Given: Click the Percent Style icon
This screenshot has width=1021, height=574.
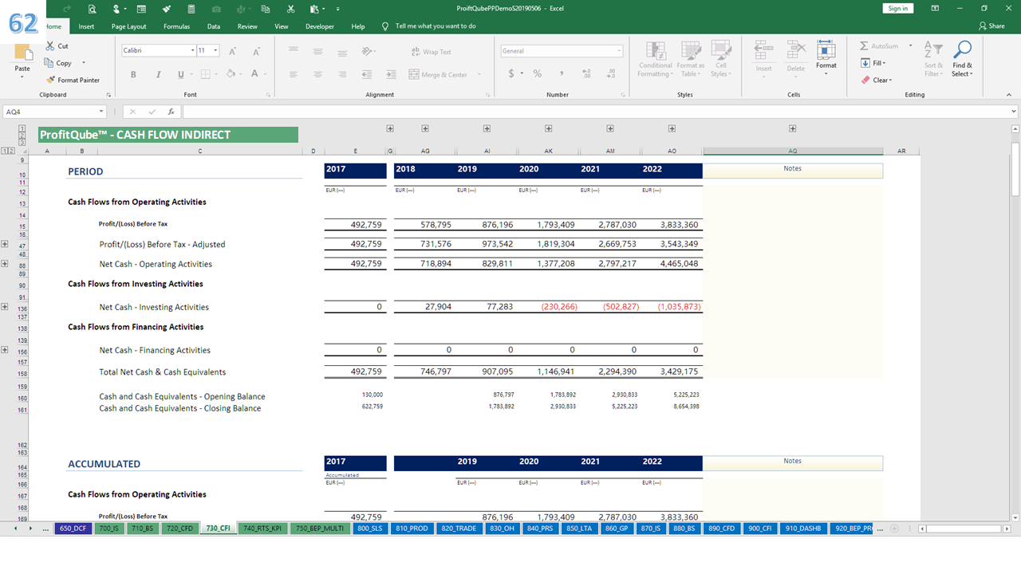Looking at the screenshot, I should click(538, 73).
